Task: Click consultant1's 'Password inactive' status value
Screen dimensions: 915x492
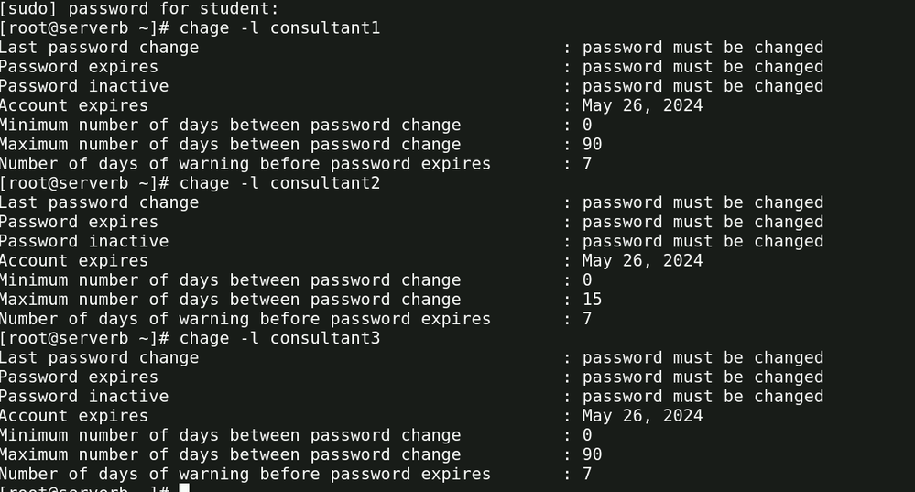Action: [703, 86]
